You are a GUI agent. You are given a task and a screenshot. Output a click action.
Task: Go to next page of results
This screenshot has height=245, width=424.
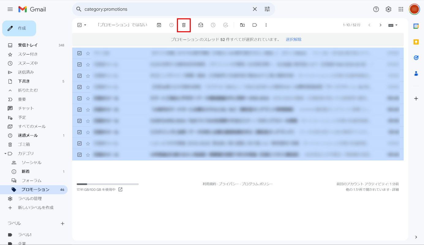[x=381, y=25]
